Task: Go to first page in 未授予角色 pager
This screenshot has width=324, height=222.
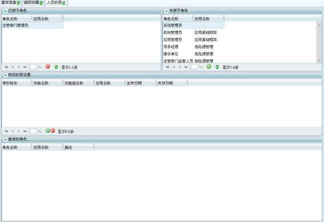Action: tap(167, 67)
